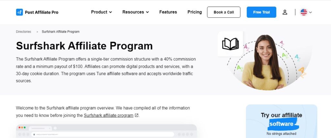Screen dimensions: 331x138
Task: Click the Surfshark Affiliate Program heading
Action: (84, 46)
